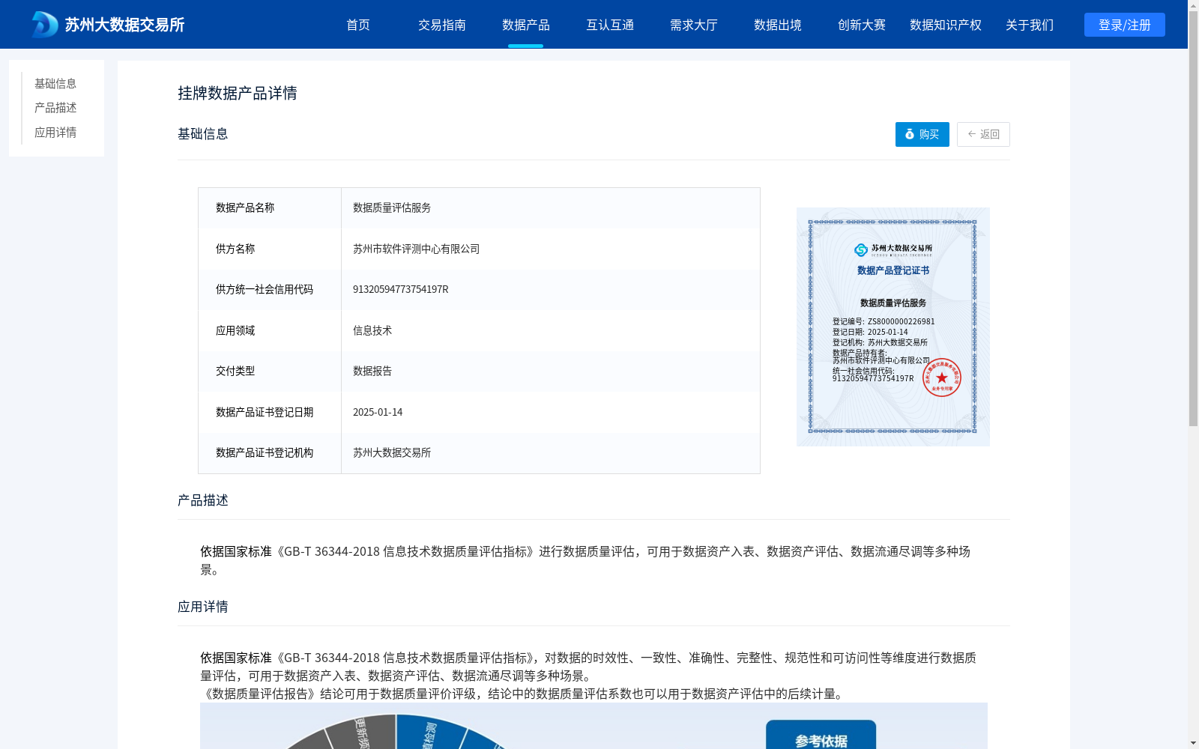The width and height of the screenshot is (1199, 749).
Task: Select the 数据产品 navigation tab
Action: coord(526,25)
